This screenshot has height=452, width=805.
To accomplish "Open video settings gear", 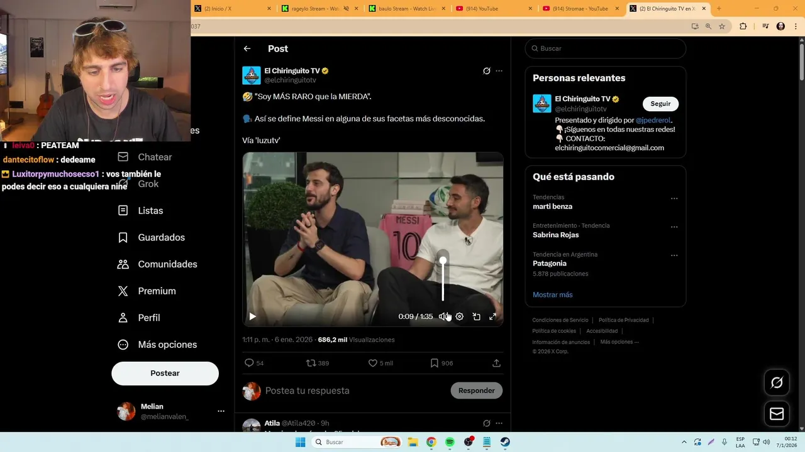I will 460,316.
